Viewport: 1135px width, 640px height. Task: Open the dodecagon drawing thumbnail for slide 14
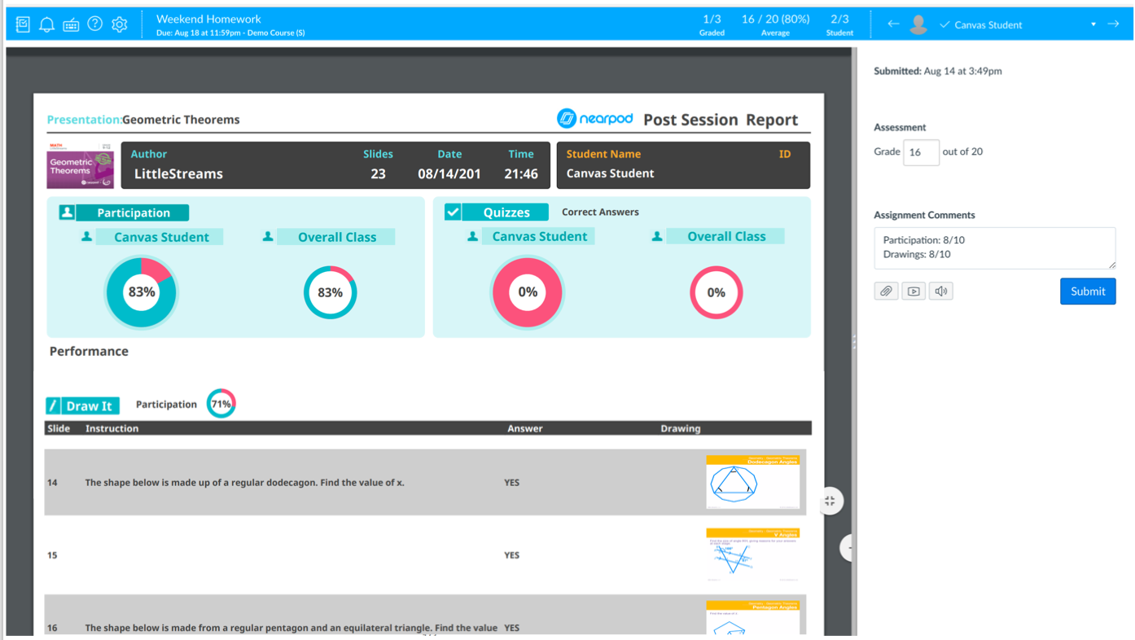point(752,482)
